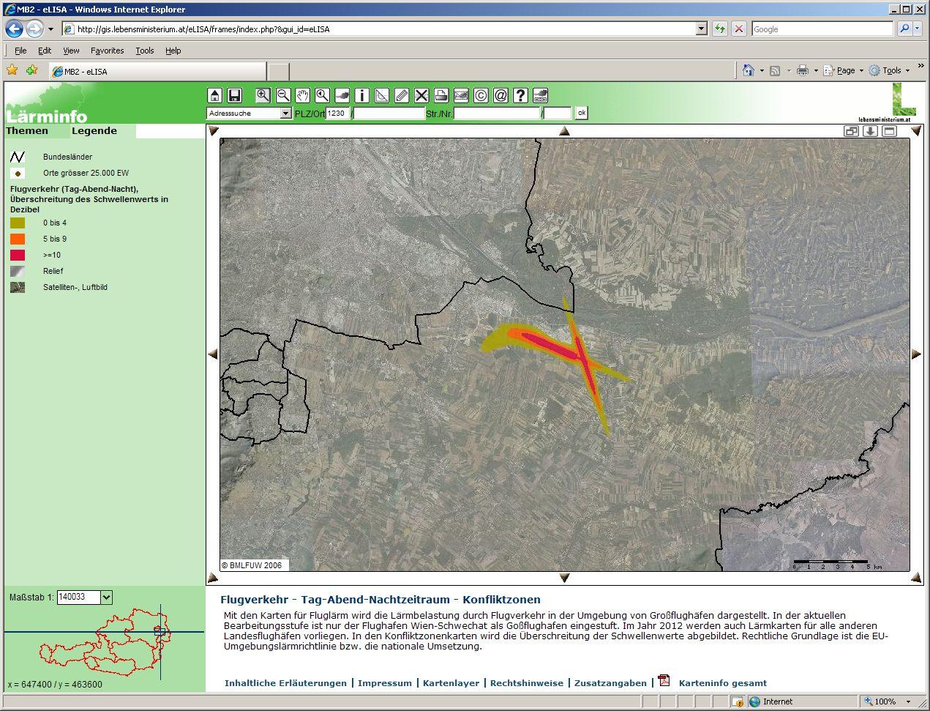The height and width of the screenshot is (711, 930).
Task: Open the View menu
Action: click(x=71, y=51)
